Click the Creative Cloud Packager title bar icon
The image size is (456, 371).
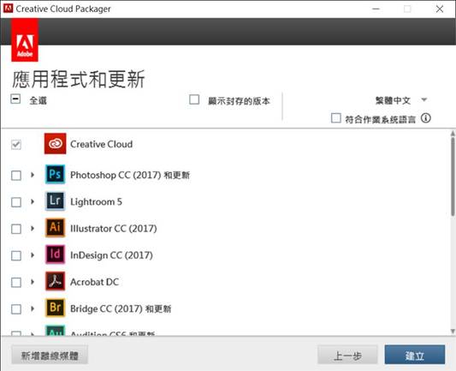click(9, 9)
